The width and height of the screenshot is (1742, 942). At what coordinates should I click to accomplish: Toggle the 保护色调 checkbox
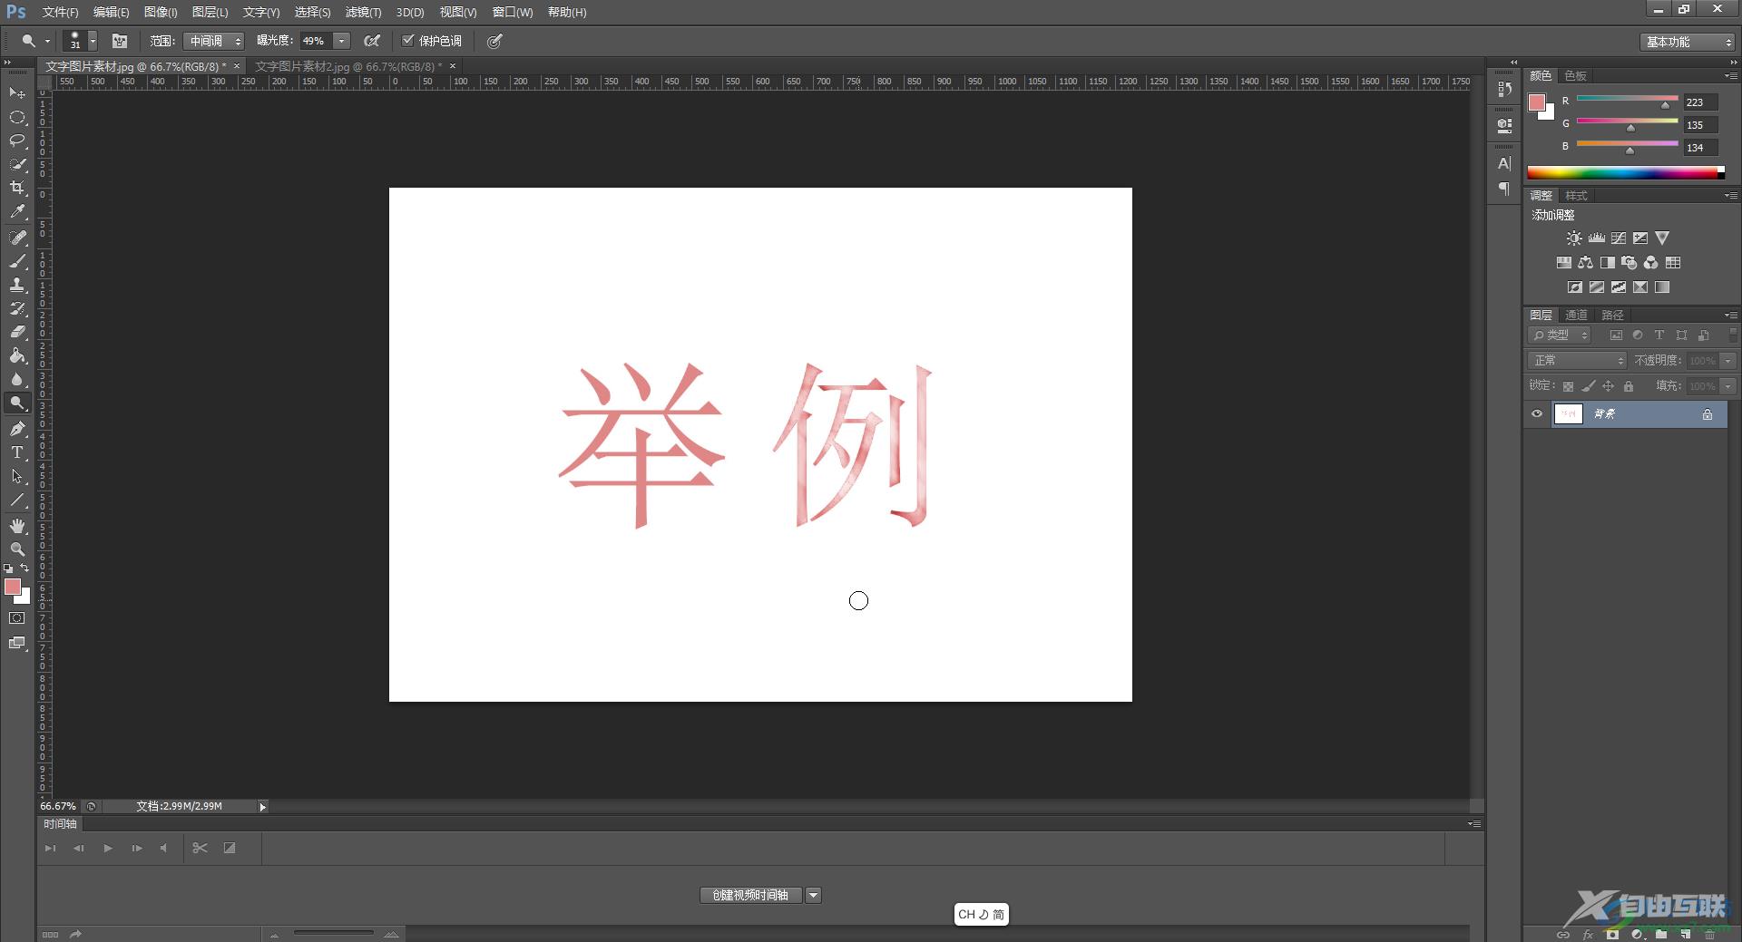click(408, 40)
